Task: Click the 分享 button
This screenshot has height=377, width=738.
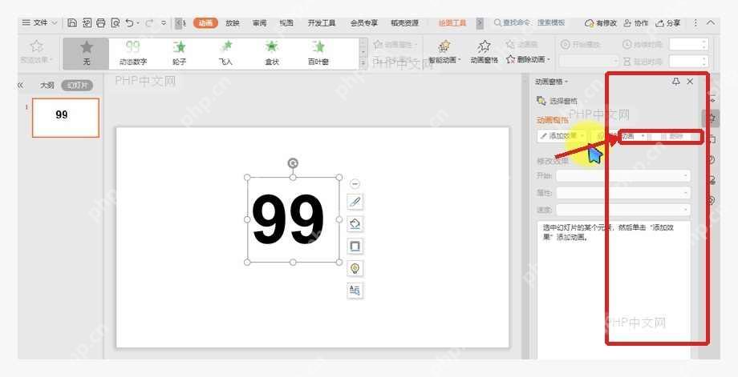Action: pyautogui.click(x=668, y=23)
